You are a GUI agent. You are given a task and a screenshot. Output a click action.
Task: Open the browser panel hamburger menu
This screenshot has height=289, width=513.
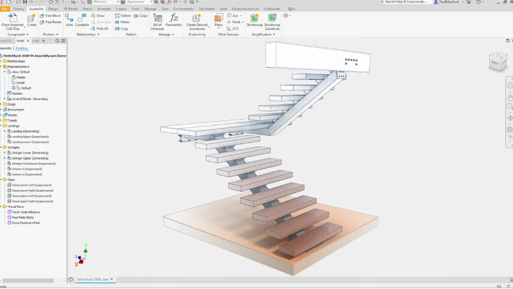click(x=64, y=41)
